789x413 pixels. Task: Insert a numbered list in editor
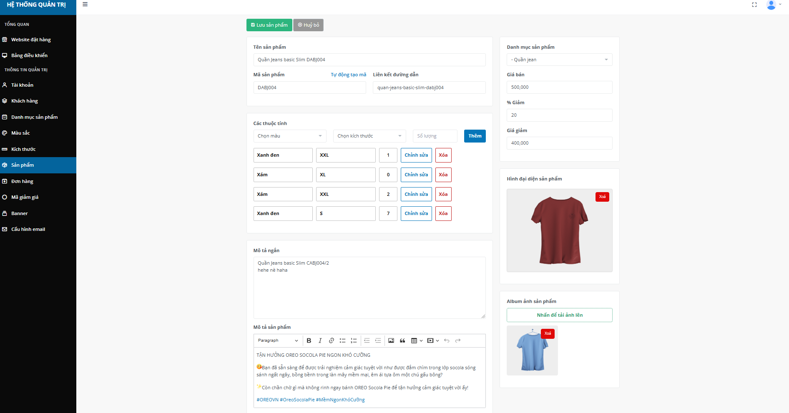[x=354, y=340]
